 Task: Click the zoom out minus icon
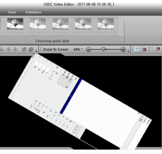click(x=89, y=49)
